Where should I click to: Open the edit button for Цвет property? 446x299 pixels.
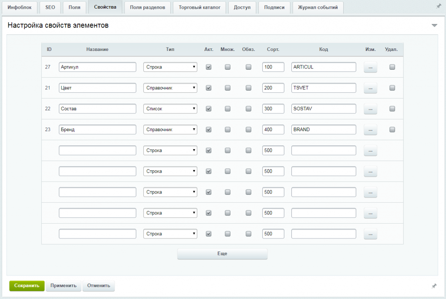[370, 88]
